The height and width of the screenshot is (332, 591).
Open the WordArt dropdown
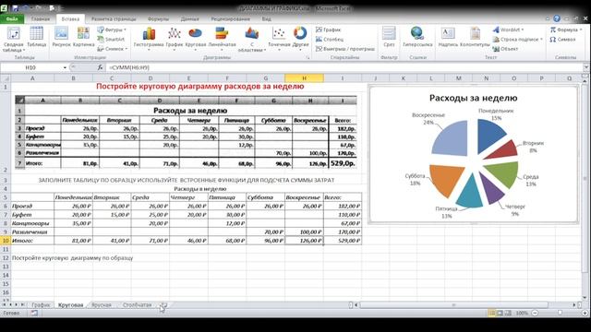click(x=508, y=30)
